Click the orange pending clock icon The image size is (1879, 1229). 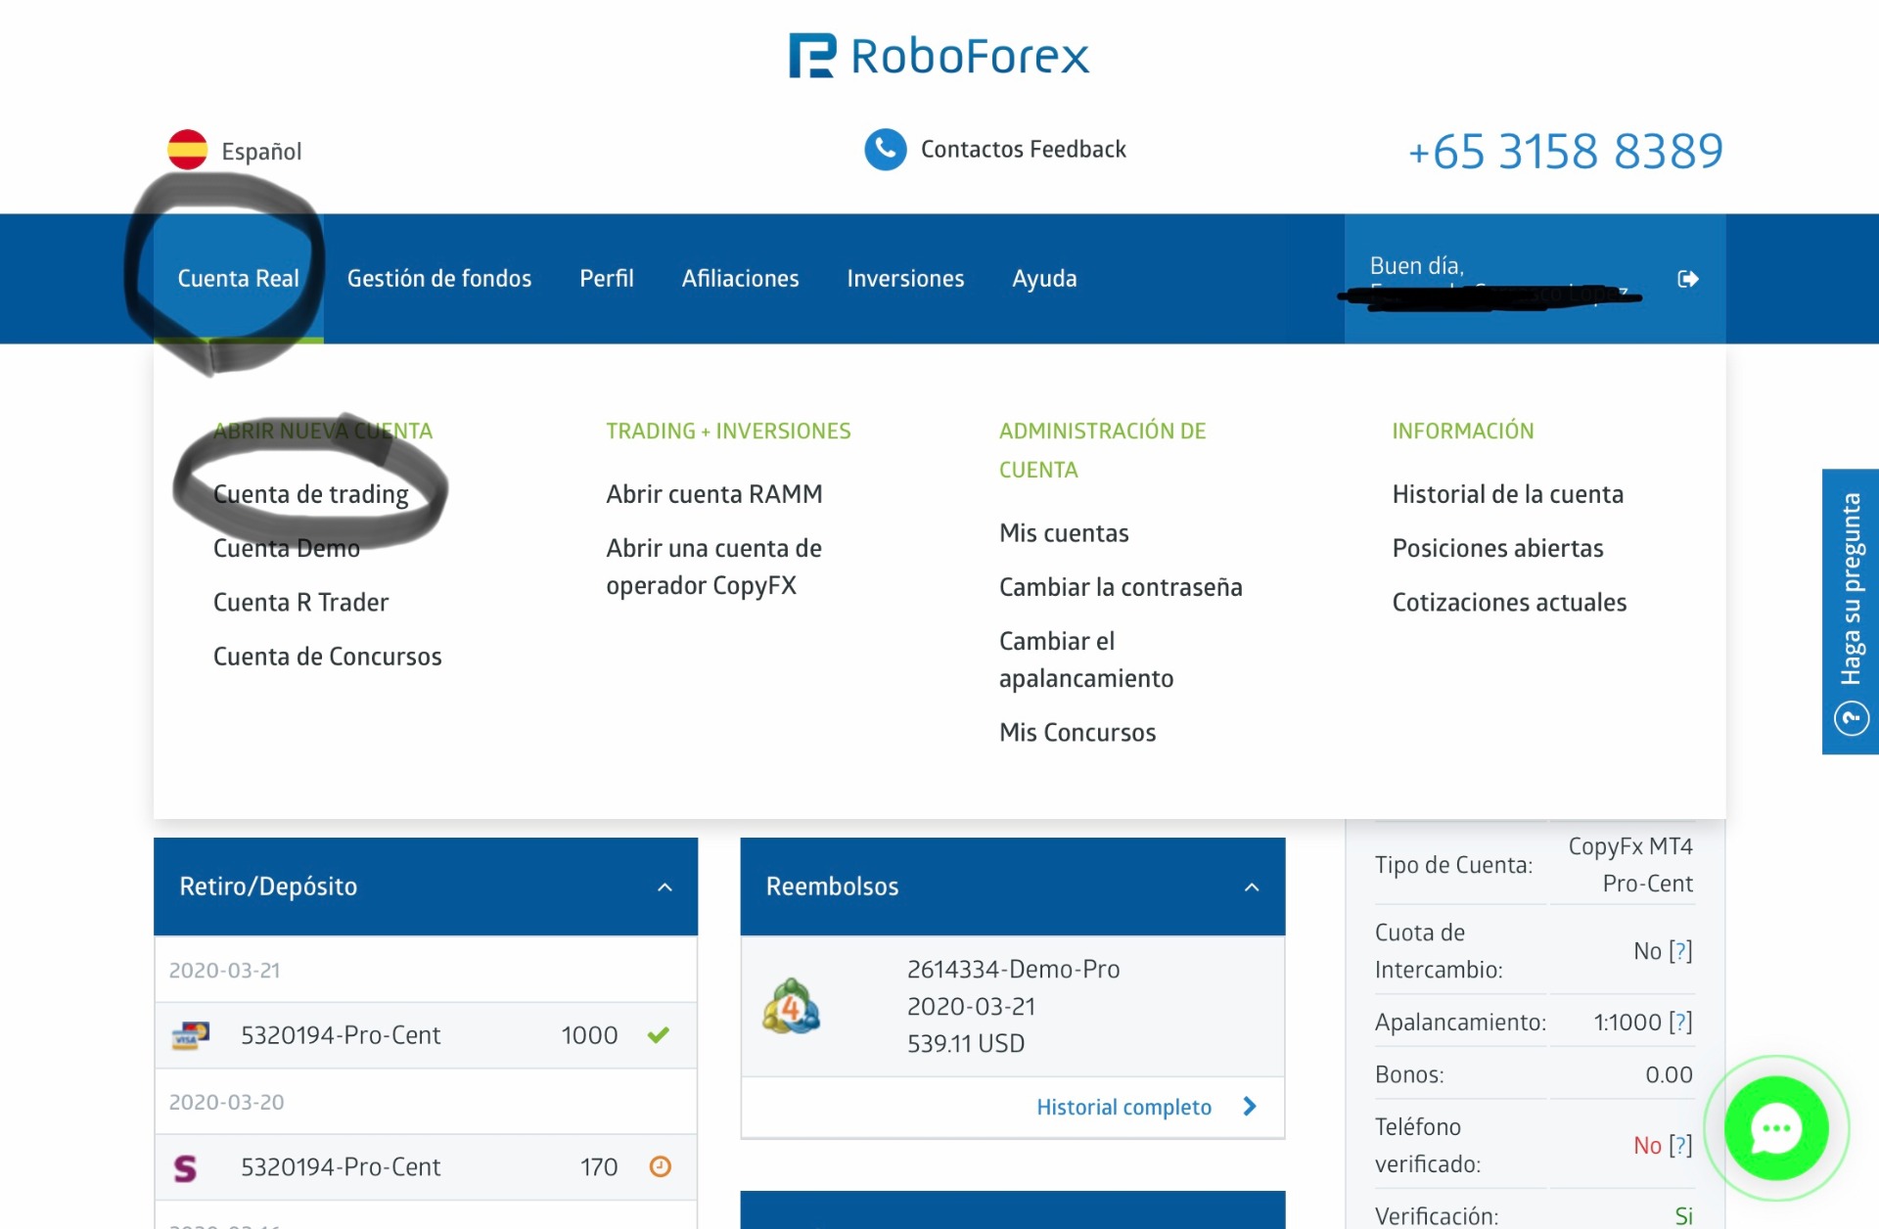[x=661, y=1166]
